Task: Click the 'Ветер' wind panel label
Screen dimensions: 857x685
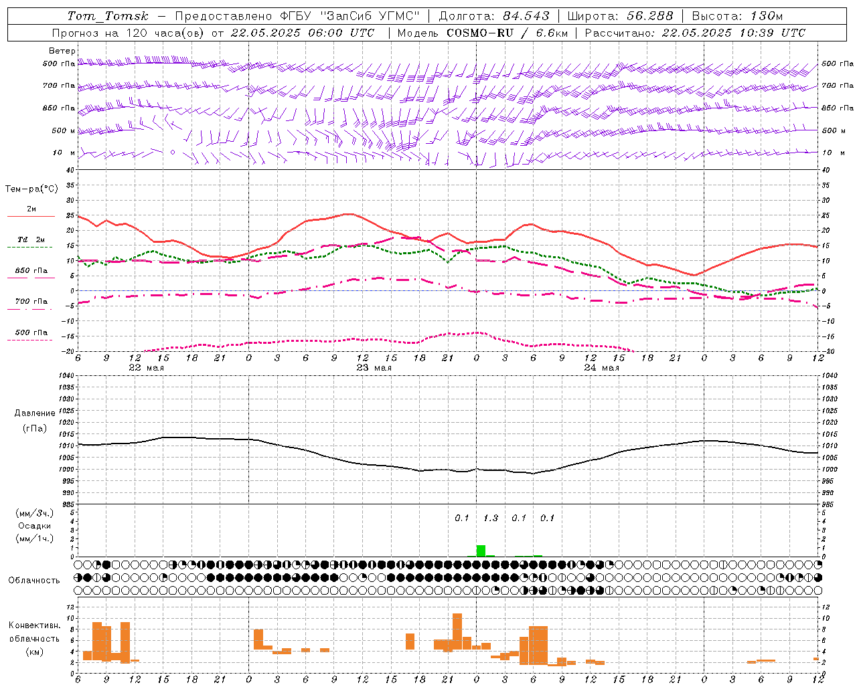Action: tap(62, 51)
